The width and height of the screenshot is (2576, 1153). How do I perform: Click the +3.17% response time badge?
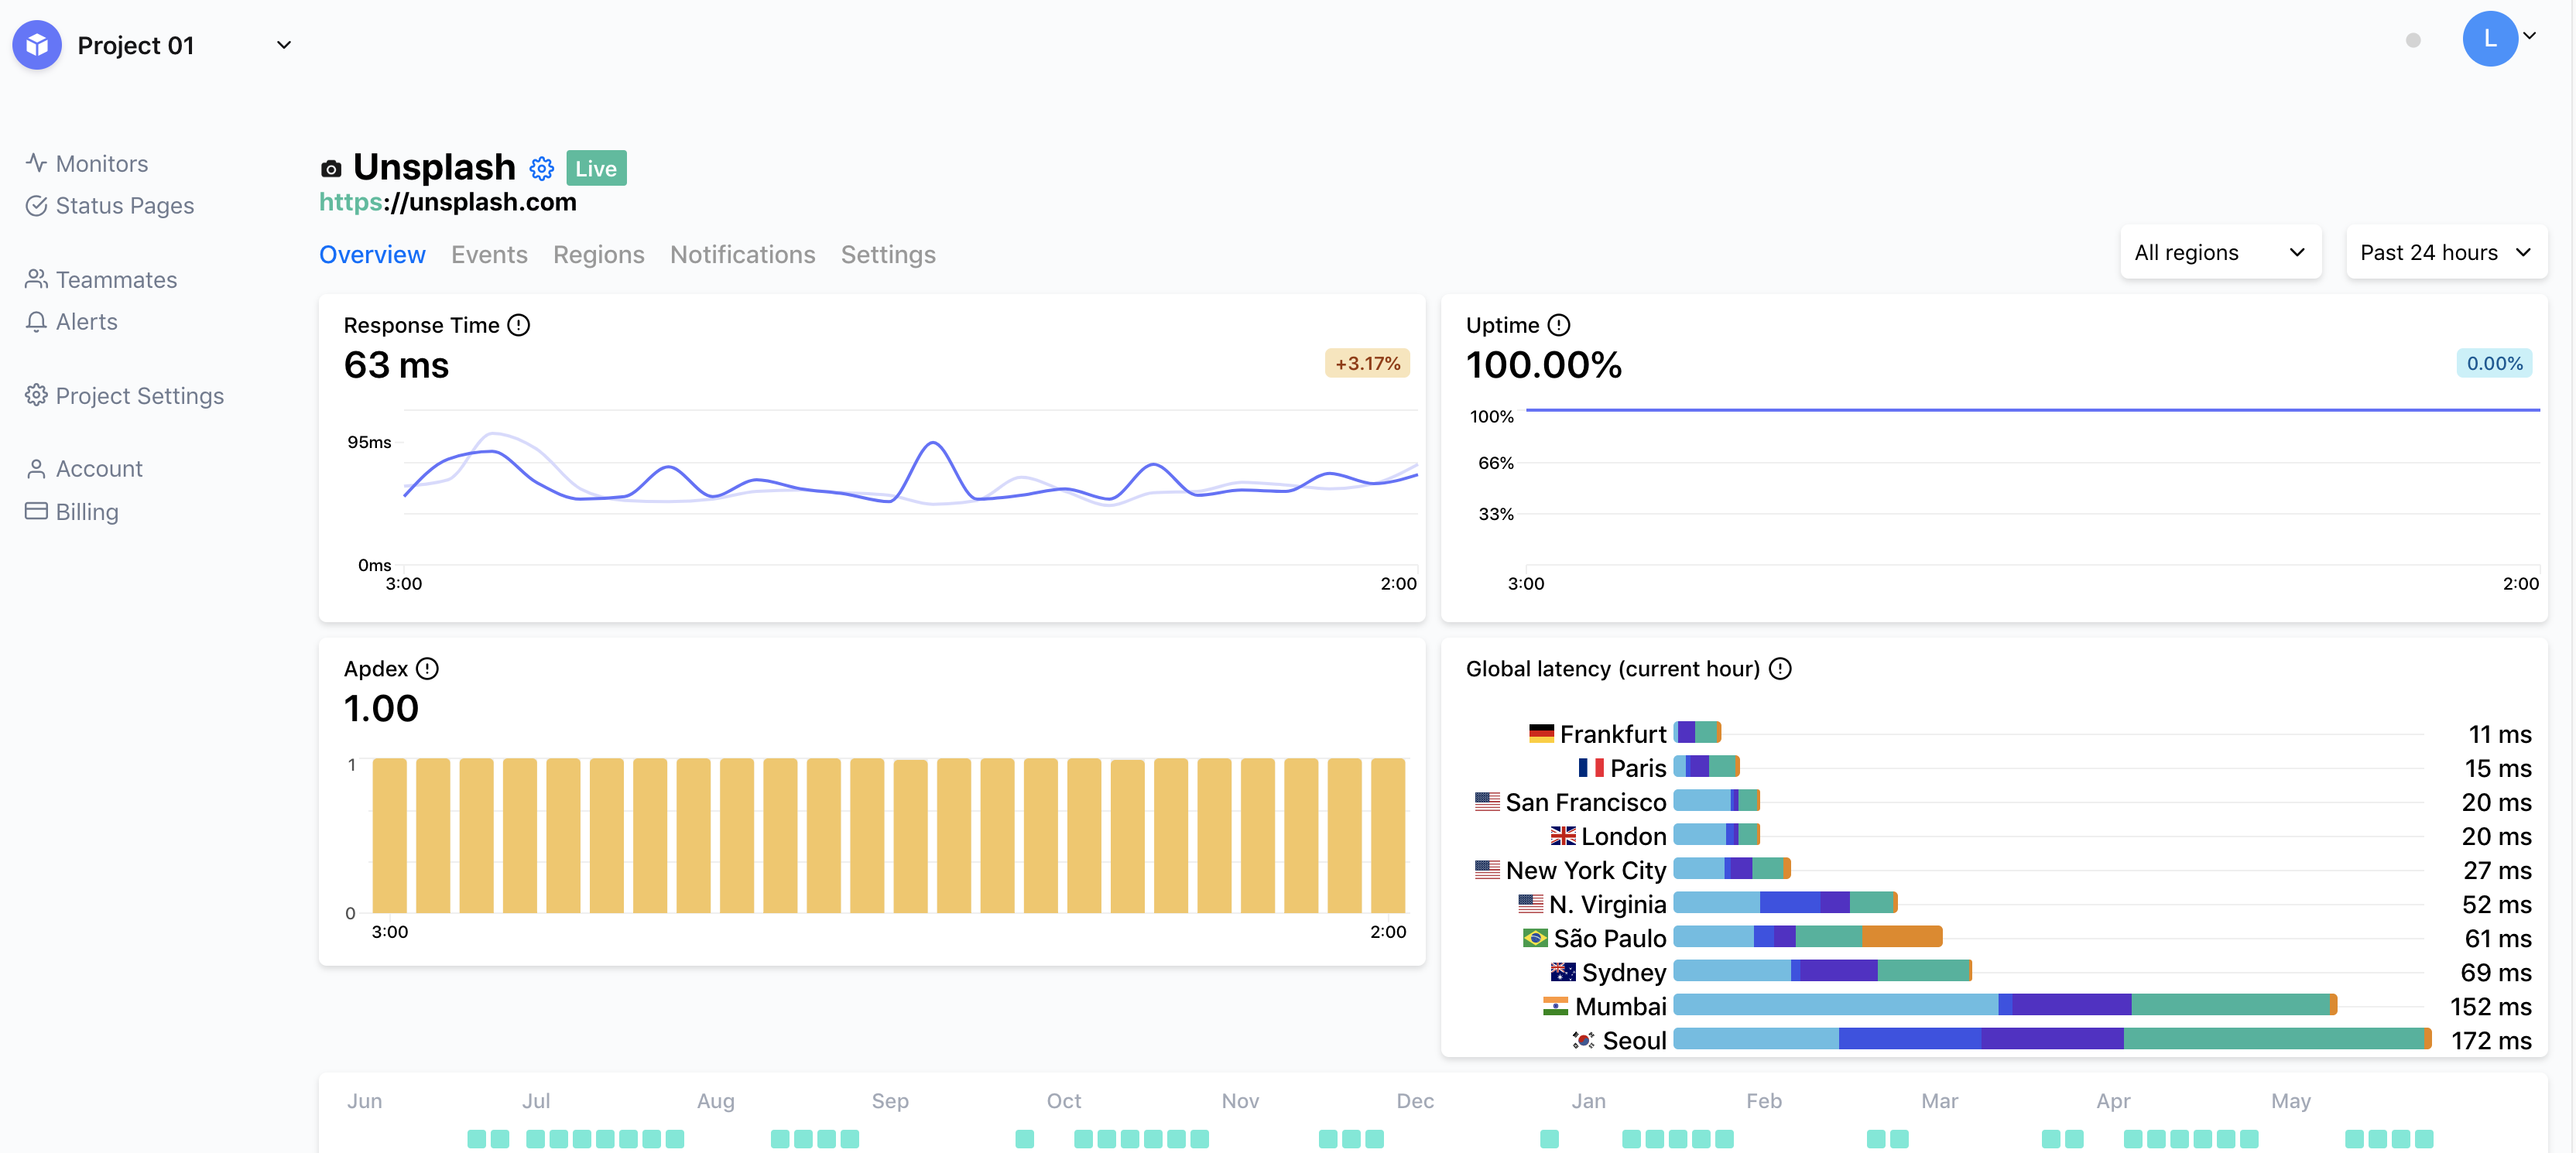1366,363
